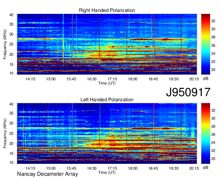This screenshot has width=219, height=178.
Task: Select the 26 dB value on Left Handed color bar
Action: pos(213,134)
